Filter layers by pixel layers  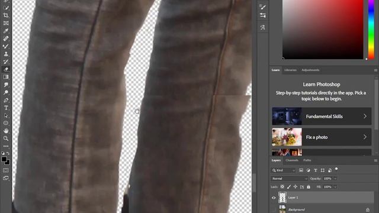(301, 170)
